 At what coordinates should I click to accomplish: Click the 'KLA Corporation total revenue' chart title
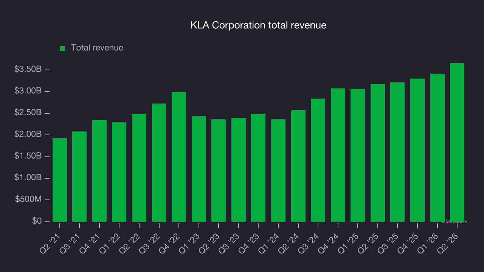(x=258, y=25)
